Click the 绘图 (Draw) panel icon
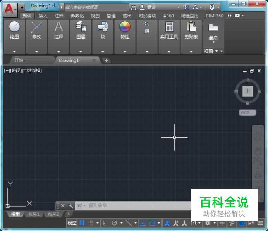Image resolution: width=268 pixels, height=231 pixels. click(14, 27)
